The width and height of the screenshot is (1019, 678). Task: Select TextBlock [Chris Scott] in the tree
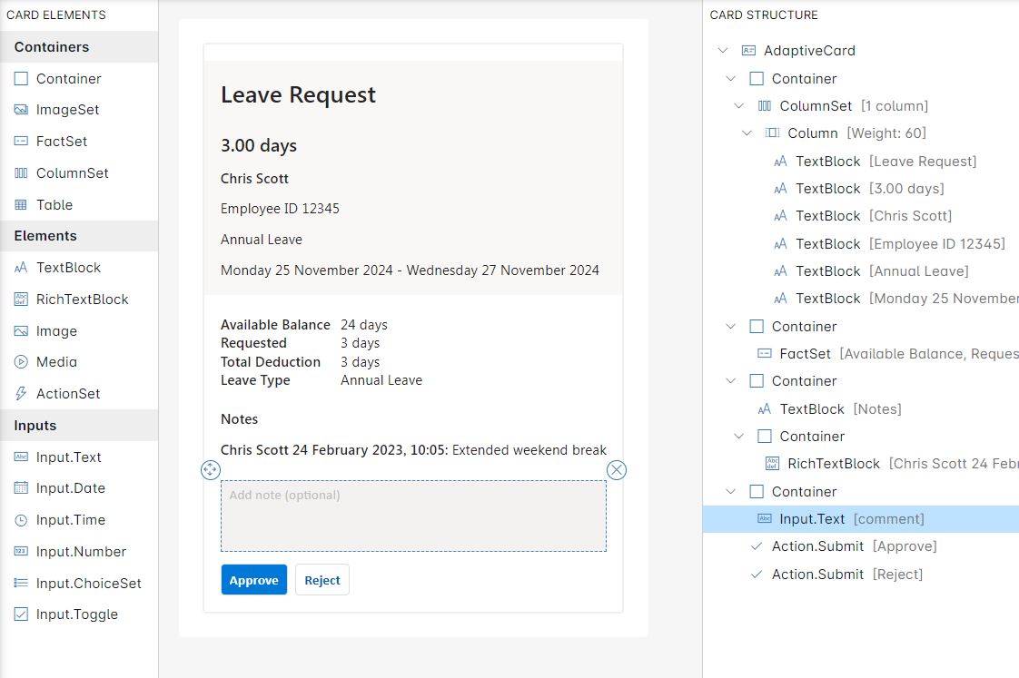click(863, 216)
